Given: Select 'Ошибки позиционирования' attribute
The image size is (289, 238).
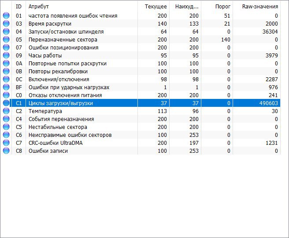Looking at the screenshot, I should coord(63,48).
